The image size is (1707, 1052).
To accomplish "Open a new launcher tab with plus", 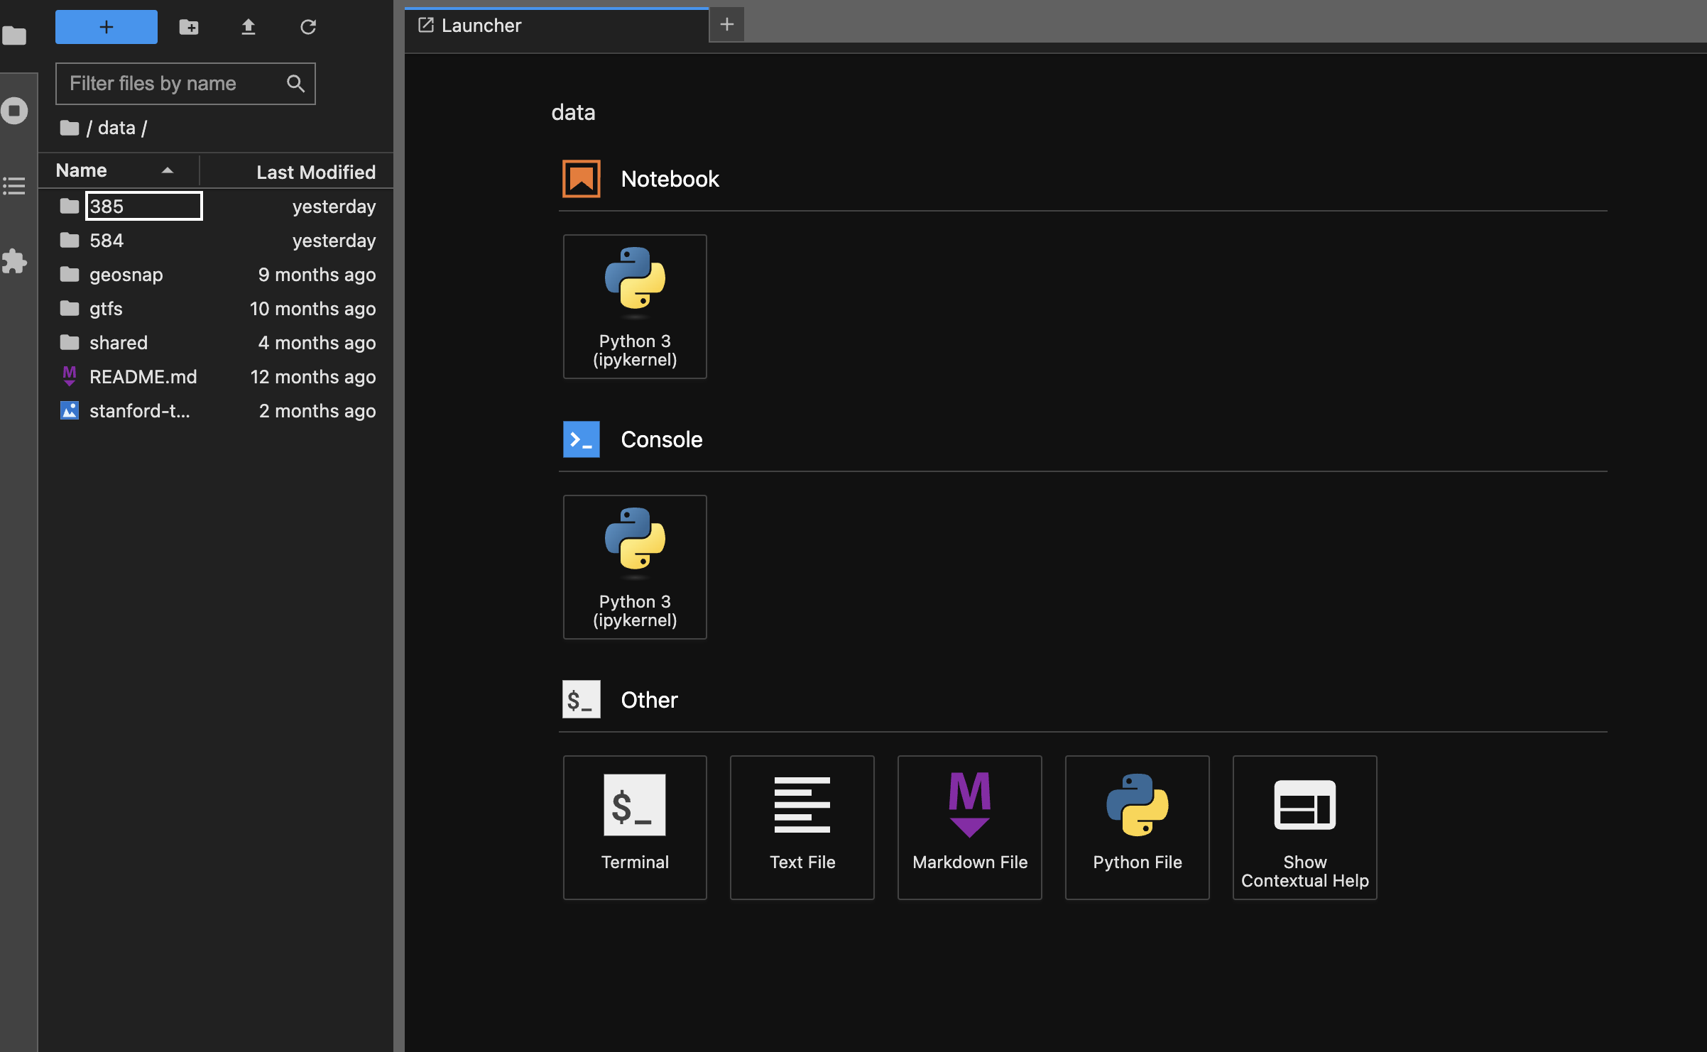I will (726, 25).
